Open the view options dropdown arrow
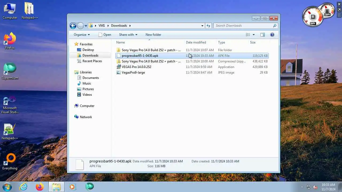Viewport: 342px width, 192px height. point(254,35)
